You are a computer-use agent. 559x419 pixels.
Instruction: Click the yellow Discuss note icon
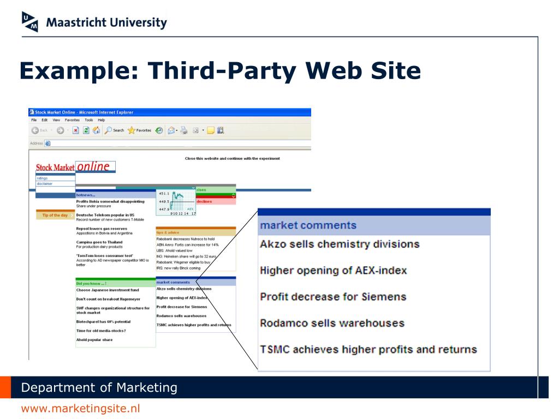210,130
